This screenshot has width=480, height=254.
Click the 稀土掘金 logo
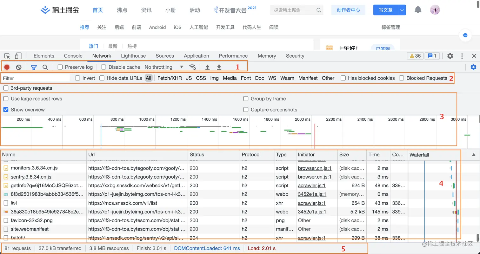click(x=60, y=10)
